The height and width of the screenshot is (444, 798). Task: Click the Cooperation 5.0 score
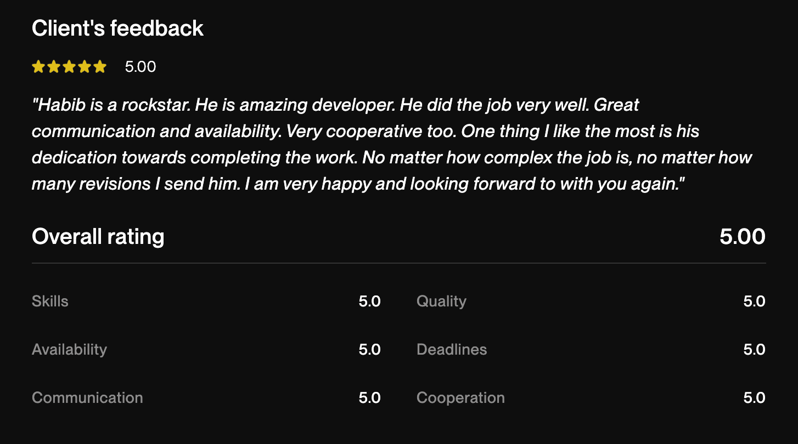point(754,398)
